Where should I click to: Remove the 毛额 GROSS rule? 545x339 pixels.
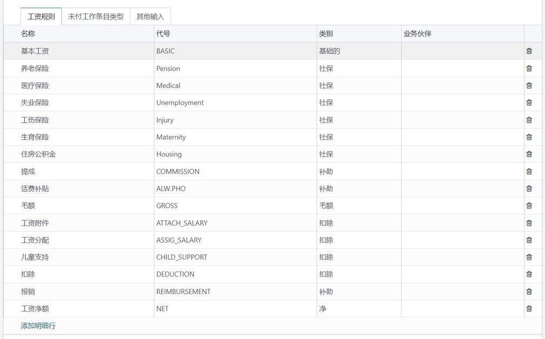click(529, 205)
